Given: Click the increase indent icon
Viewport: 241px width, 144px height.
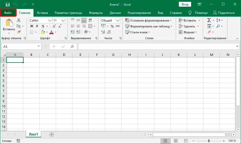Looking at the screenshot, I should [78, 32].
